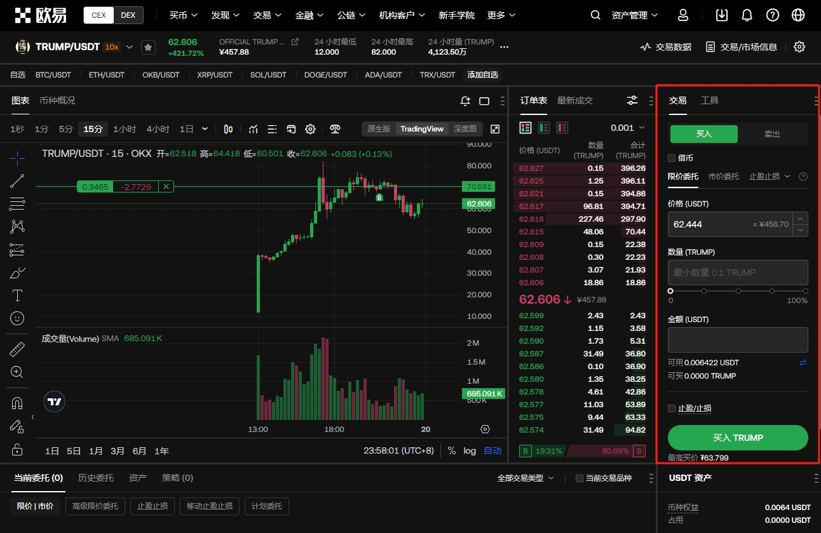Click the order book filter settings icon
Viewport: 821px width, 533px height.
point(632,100)
